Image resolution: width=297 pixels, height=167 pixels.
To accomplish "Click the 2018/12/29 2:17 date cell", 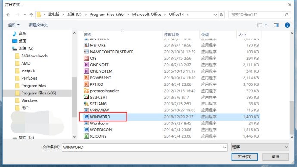I will (179, 117).
